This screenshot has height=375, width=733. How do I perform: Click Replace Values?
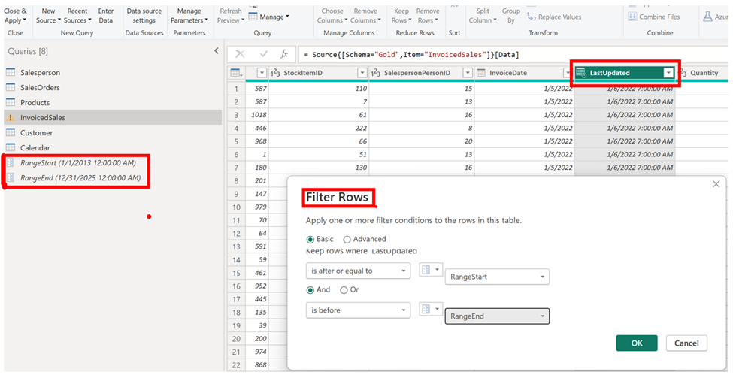point(554,17)
